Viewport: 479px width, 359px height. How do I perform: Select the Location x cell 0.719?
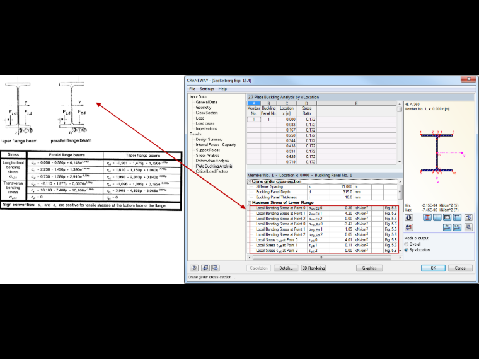coord(287,162)
